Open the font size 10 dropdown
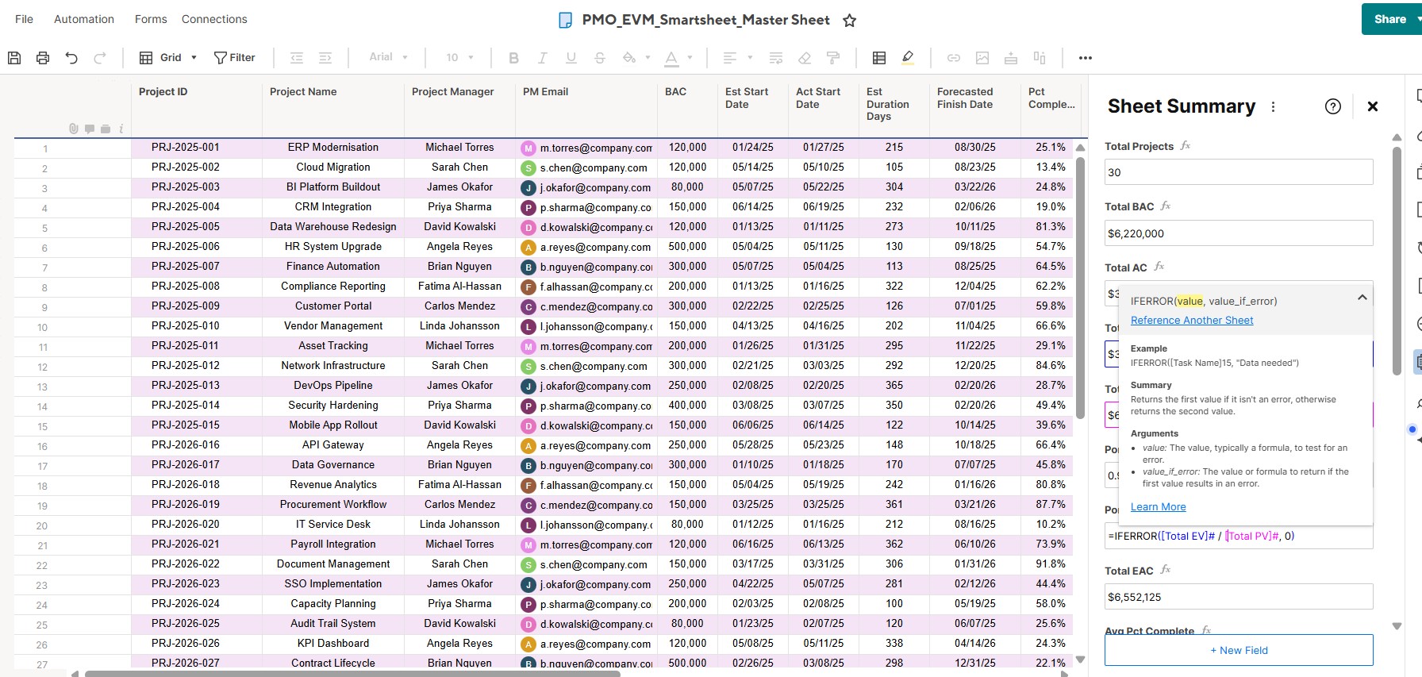 coord(459,57)
